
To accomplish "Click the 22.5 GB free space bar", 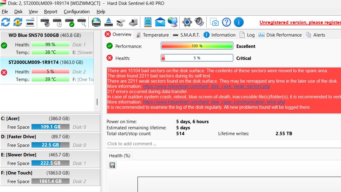I will [x=50, y=145].
